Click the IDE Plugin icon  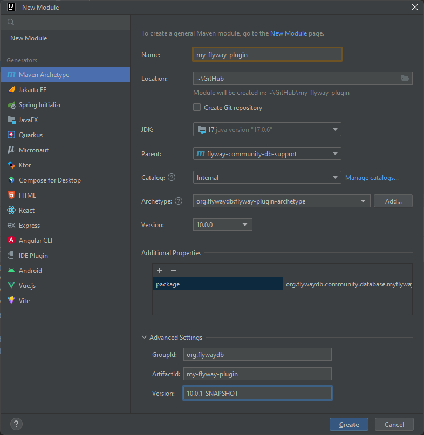11,255
